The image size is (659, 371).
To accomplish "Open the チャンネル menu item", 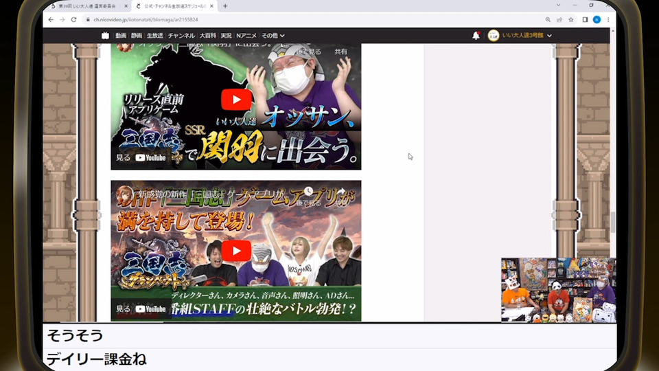I will 181,36.
